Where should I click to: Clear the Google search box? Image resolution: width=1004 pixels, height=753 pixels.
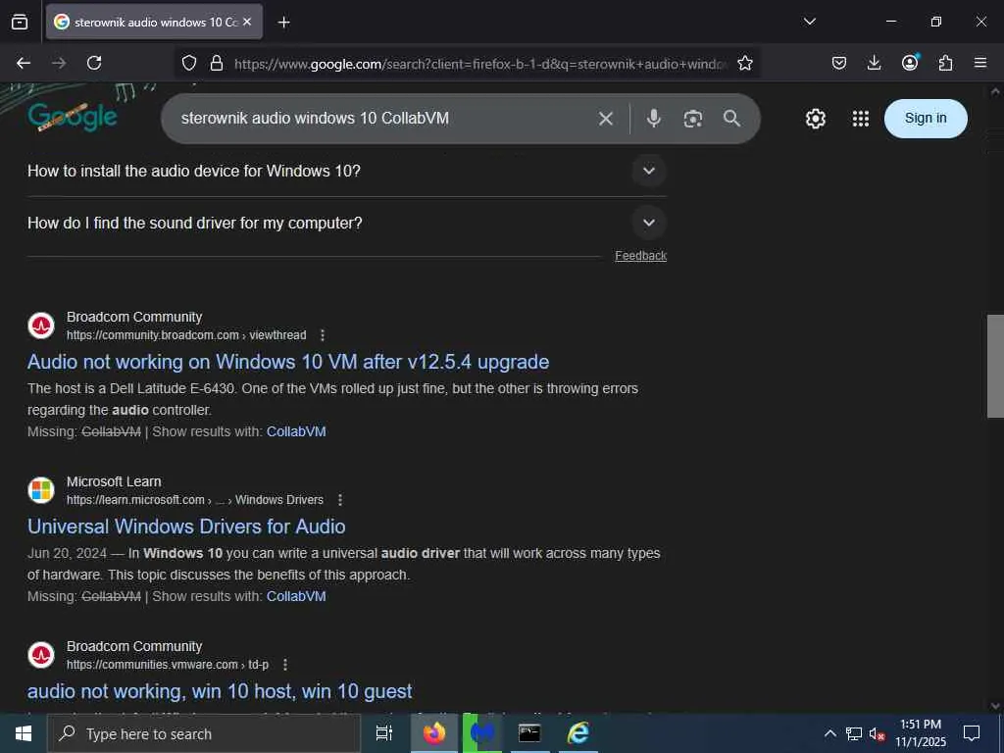[606, 119]
